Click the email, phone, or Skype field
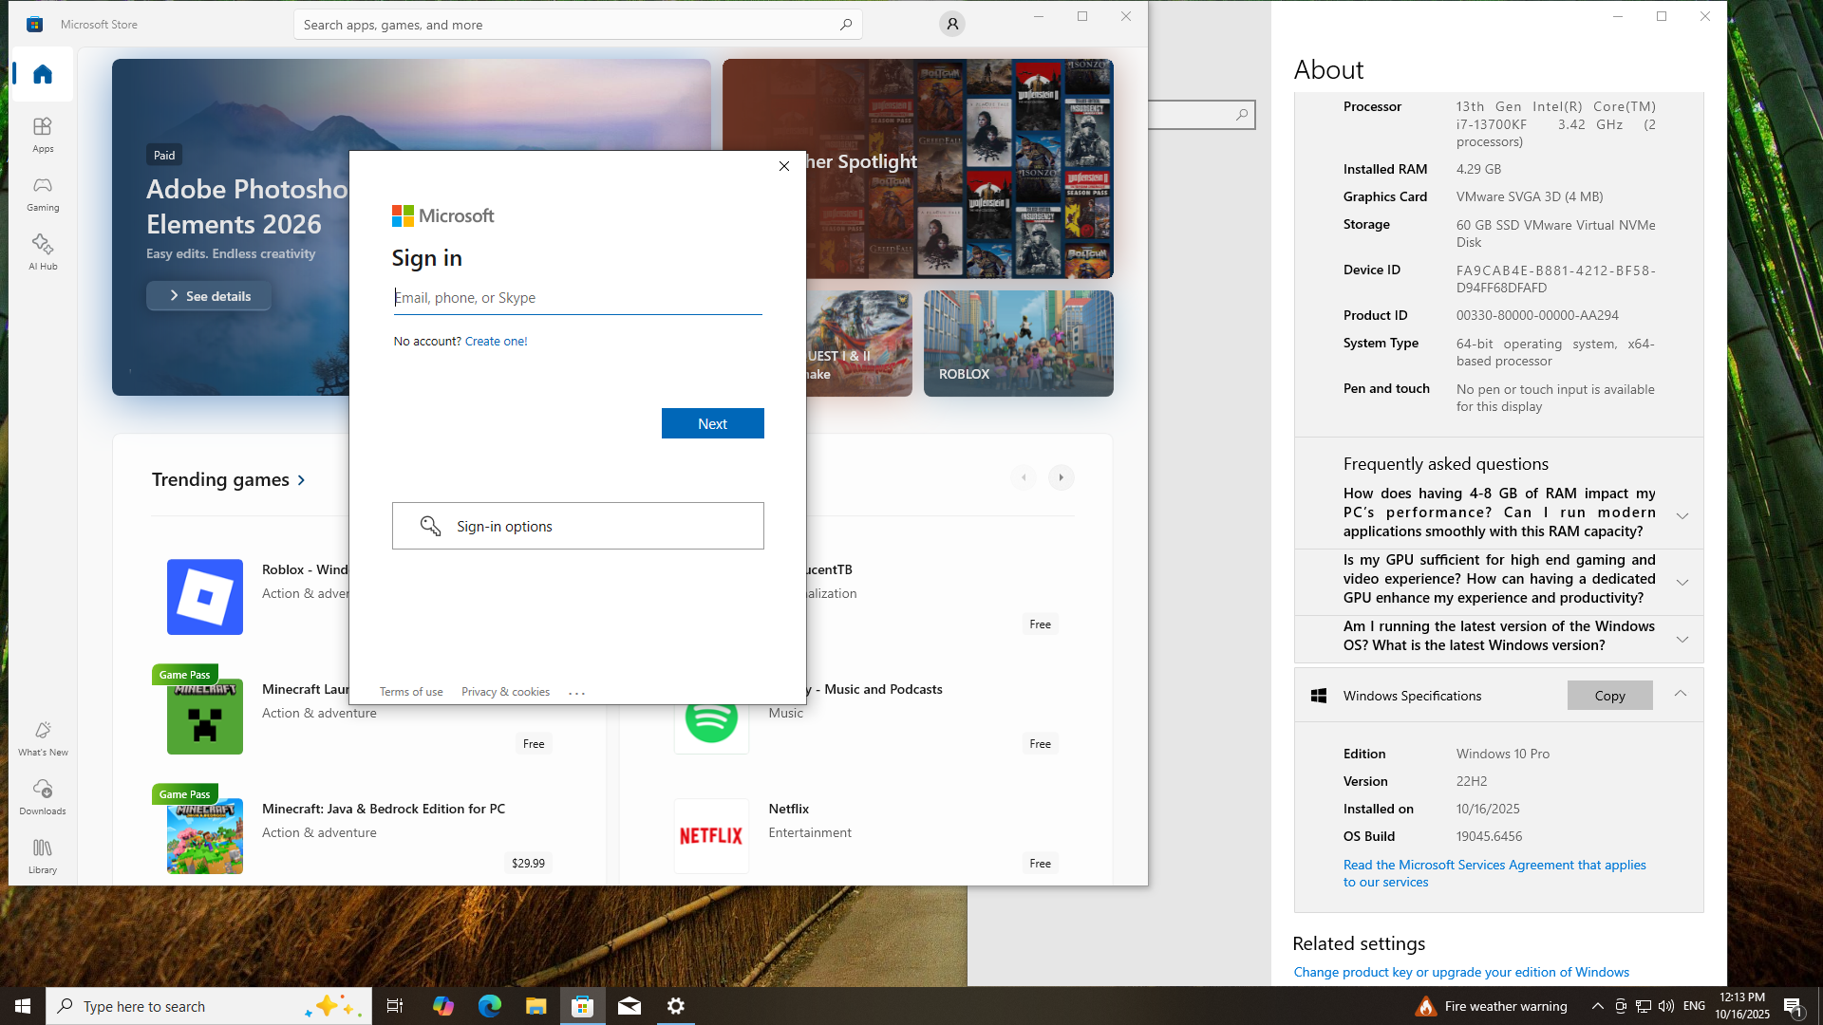1823x1025 pixels. tap(577, 298)
